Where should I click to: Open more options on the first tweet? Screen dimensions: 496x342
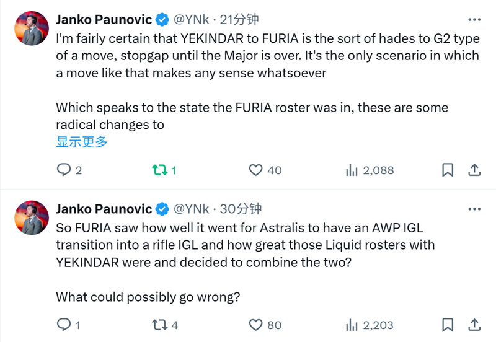coord(474,20)
